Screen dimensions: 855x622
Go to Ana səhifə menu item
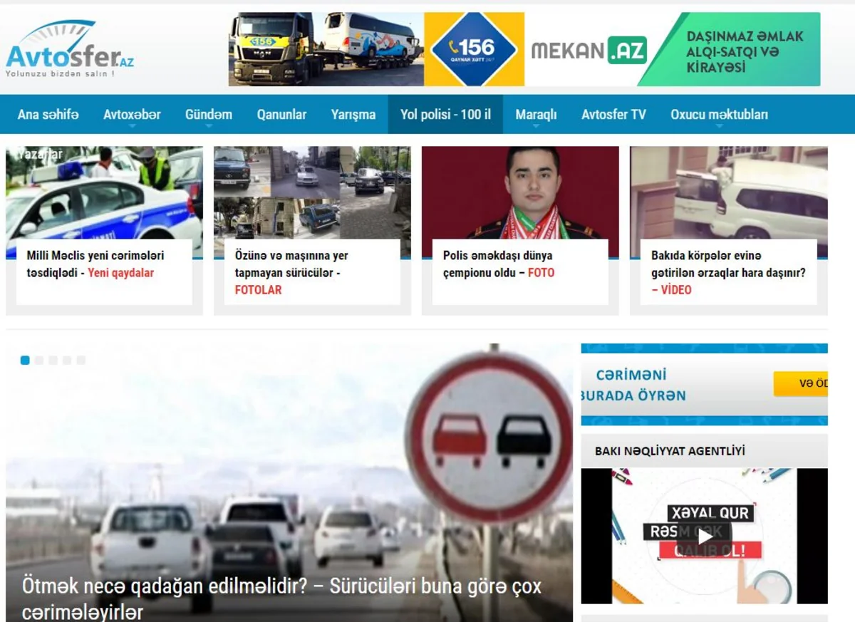(48, 114)
